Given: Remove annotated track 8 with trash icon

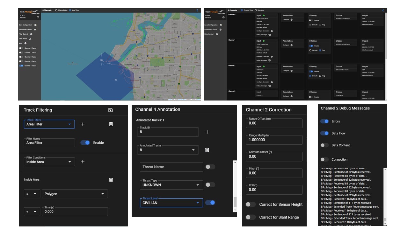Looking at the screenshot, I should coord(207,150).
